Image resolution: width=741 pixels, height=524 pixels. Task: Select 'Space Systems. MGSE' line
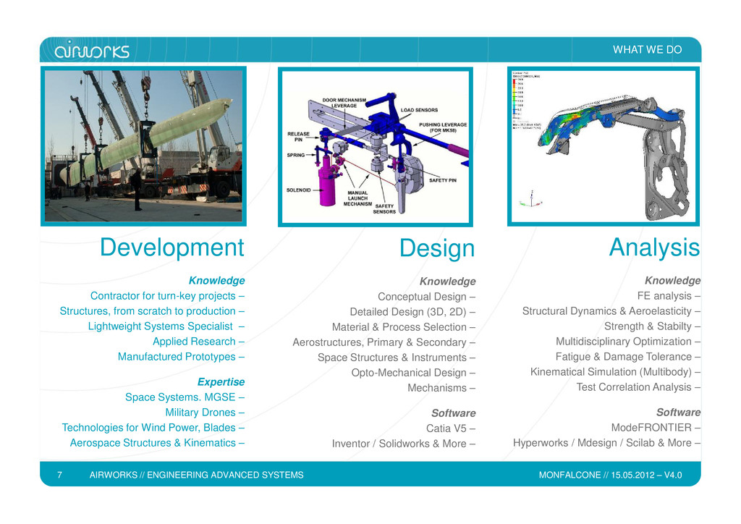coord(185,397)
